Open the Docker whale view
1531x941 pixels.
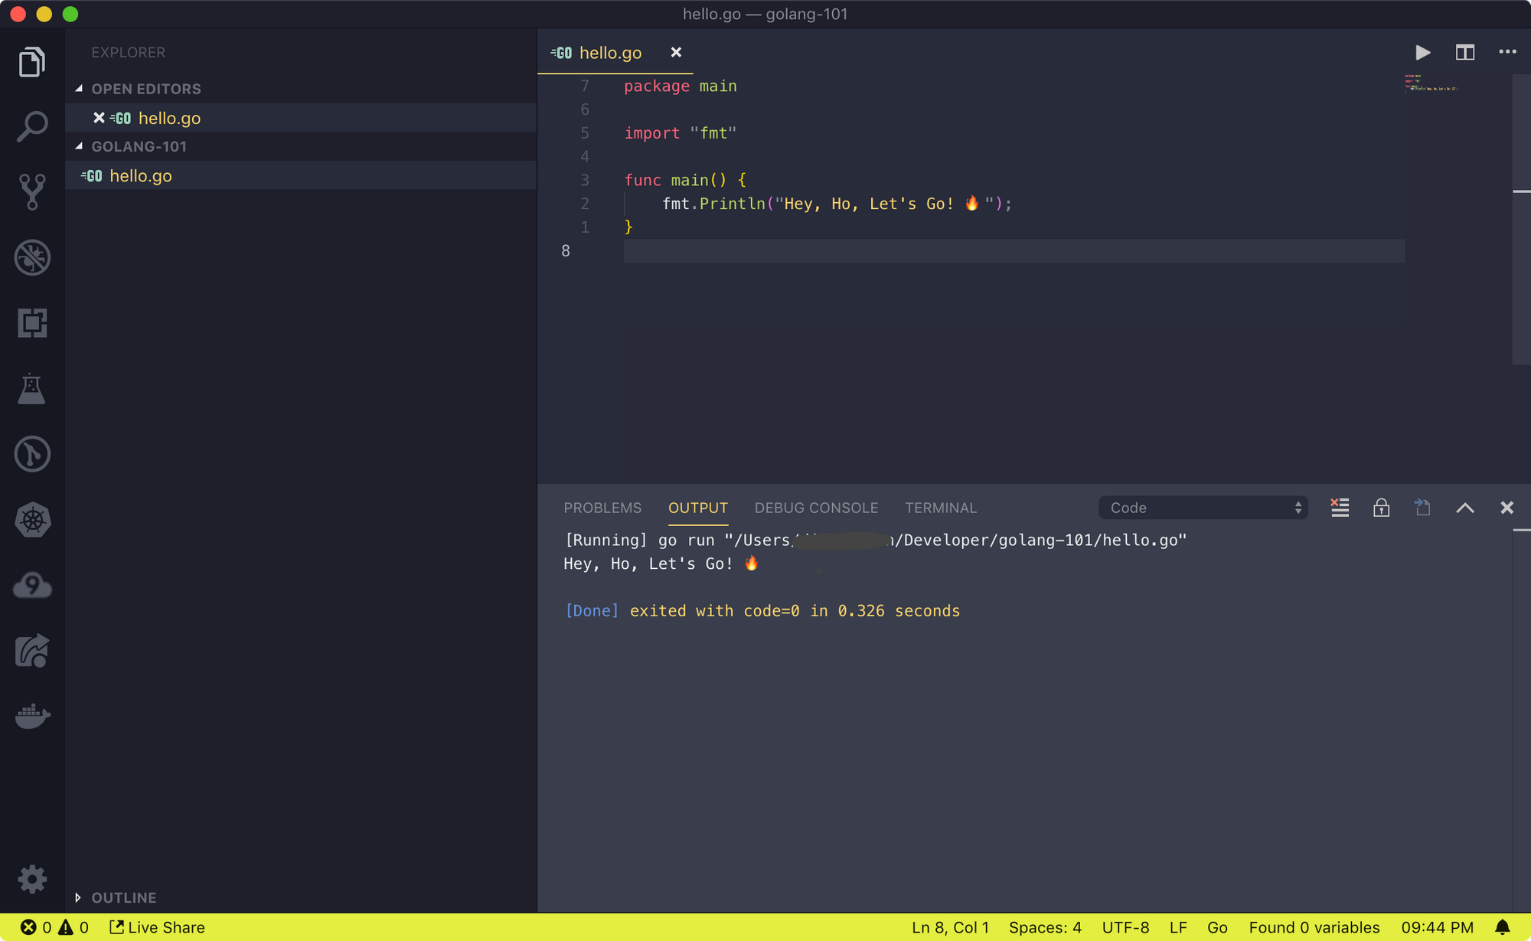click(x=32, y=717)
